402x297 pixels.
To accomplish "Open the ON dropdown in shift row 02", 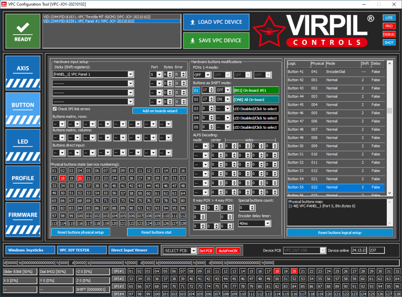I will tap(223, 99).
